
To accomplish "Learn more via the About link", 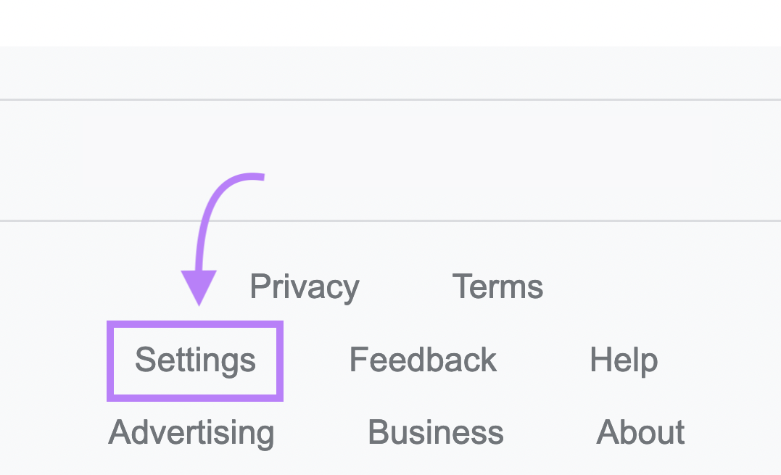I will (x=640, y=431).
